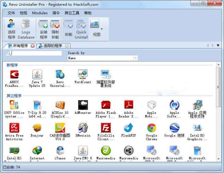
Task: Open the Modules menu
Action: (40, 13)
